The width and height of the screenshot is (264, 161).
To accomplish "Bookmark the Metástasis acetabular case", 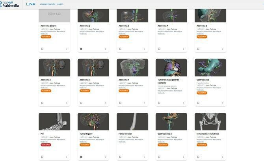I will (198, 157).
